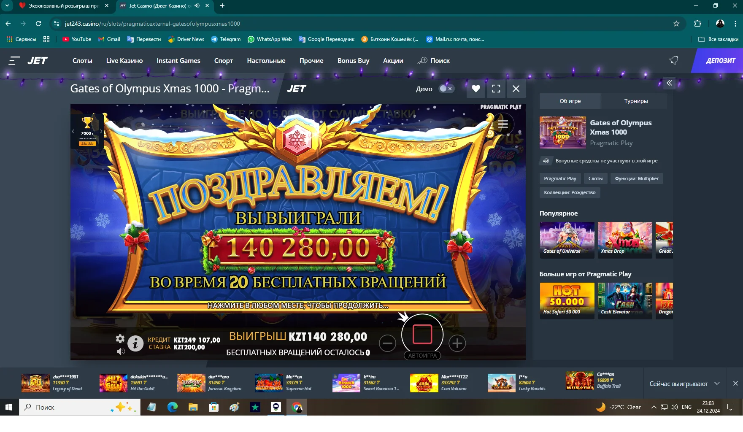
Task: Go to next tournament widget slide
Action: tap(101, 132)
